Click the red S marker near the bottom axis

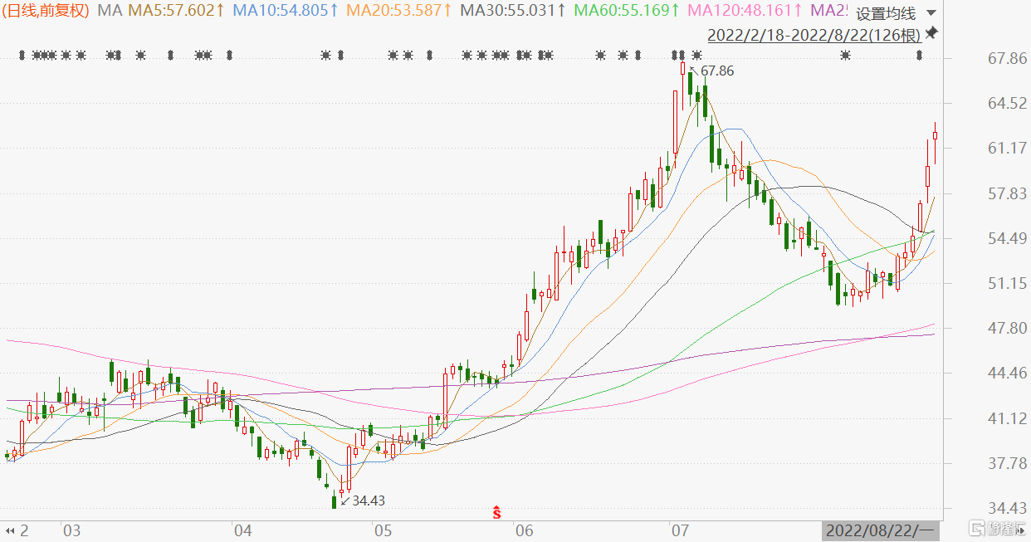pos(497,513)
